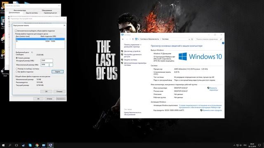Screen dimensions: 264x148
Task: Select drive C: row in paging list
Action: tap(40, 39)
